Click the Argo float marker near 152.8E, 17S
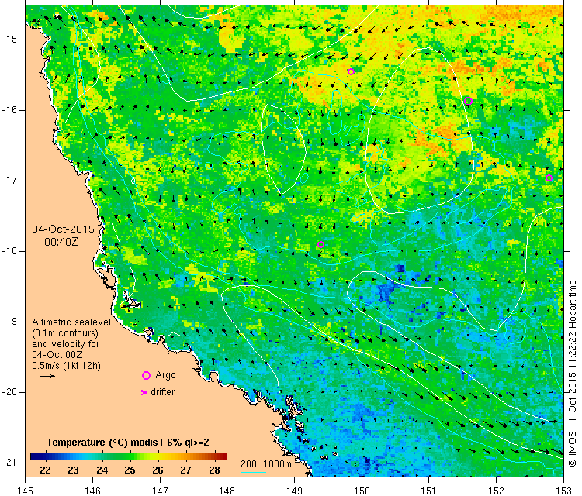Screen dimensions: 582x496 point(549,178)
